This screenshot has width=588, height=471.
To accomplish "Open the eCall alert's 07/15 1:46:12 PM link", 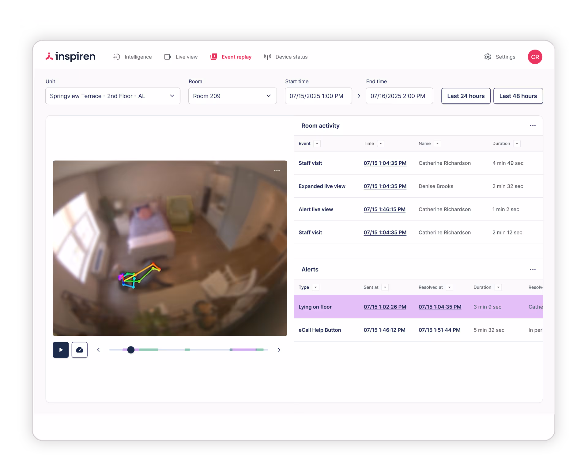I will click(x=384, y=330).
